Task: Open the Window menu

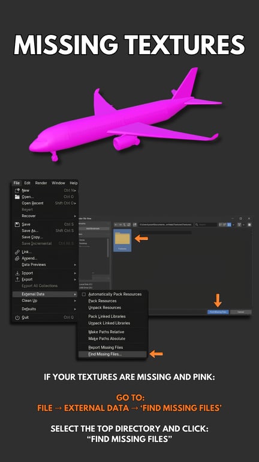Action: pyautogui.click(x=58, y=183)
